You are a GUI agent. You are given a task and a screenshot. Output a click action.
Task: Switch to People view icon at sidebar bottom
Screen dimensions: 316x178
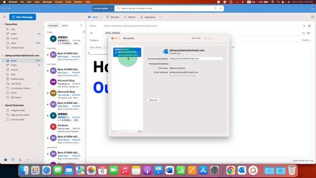[x=20, y=160]
